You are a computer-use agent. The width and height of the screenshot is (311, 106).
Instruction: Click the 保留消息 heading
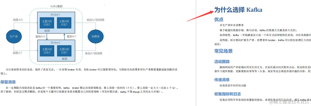[8, 82]
